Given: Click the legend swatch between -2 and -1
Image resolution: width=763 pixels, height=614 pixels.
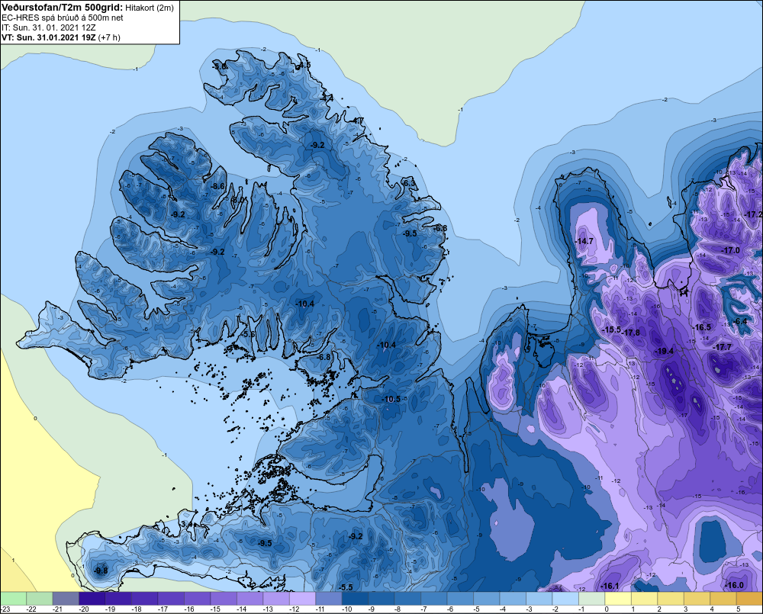Looking at the screenshot, I should point(565,598).
